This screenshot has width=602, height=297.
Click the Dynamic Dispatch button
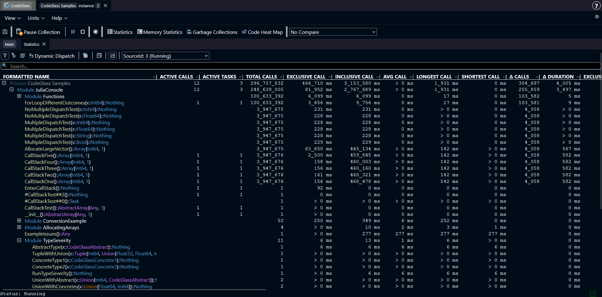(52, 56)
